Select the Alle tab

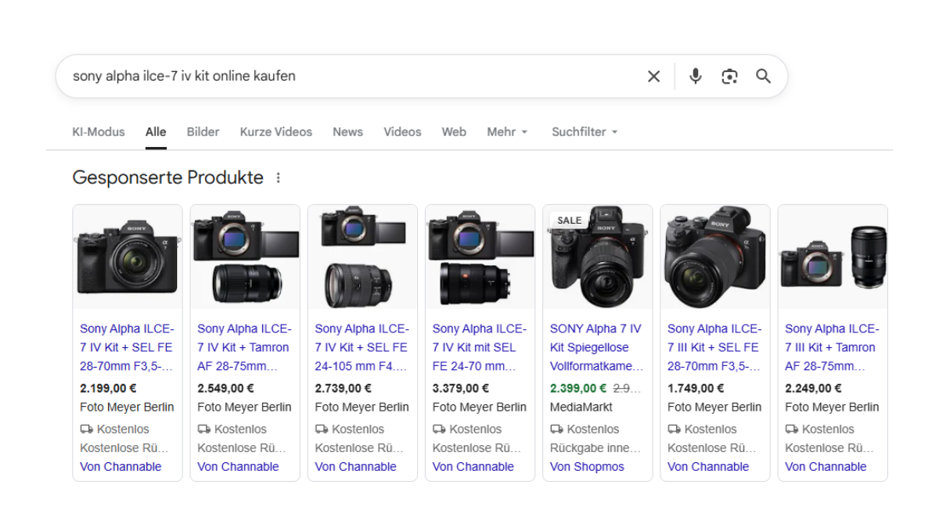point(156,132)
